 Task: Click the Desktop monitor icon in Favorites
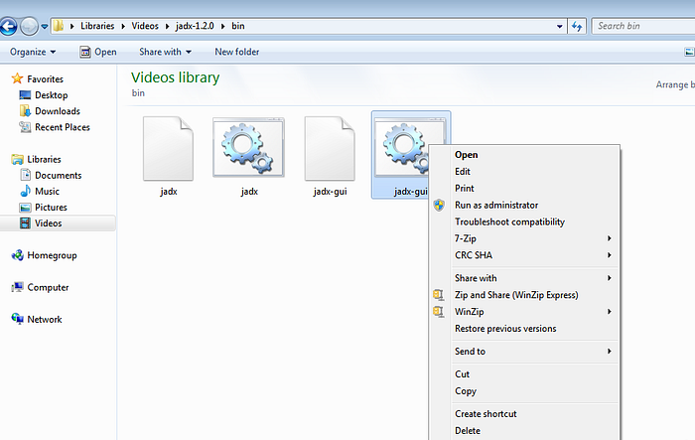point(25,94)
